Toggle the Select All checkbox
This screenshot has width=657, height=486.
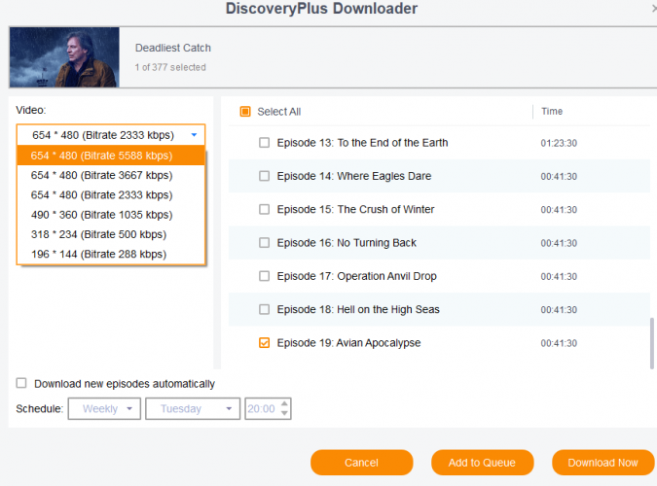point(245,112)
